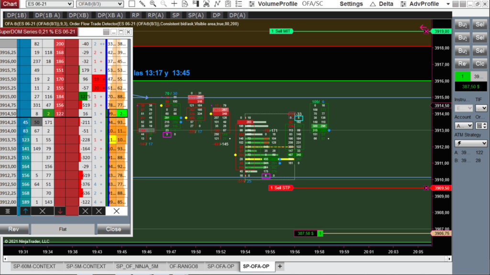This screenshot has width=490, height=275.
Task: Click red cell 168 in SuperDOM 3916,25 row
Action: click(60, 53)
